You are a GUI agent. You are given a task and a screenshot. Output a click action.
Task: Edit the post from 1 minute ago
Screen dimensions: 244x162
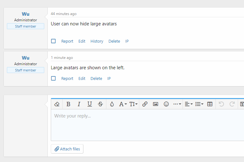tap(82, 79)
